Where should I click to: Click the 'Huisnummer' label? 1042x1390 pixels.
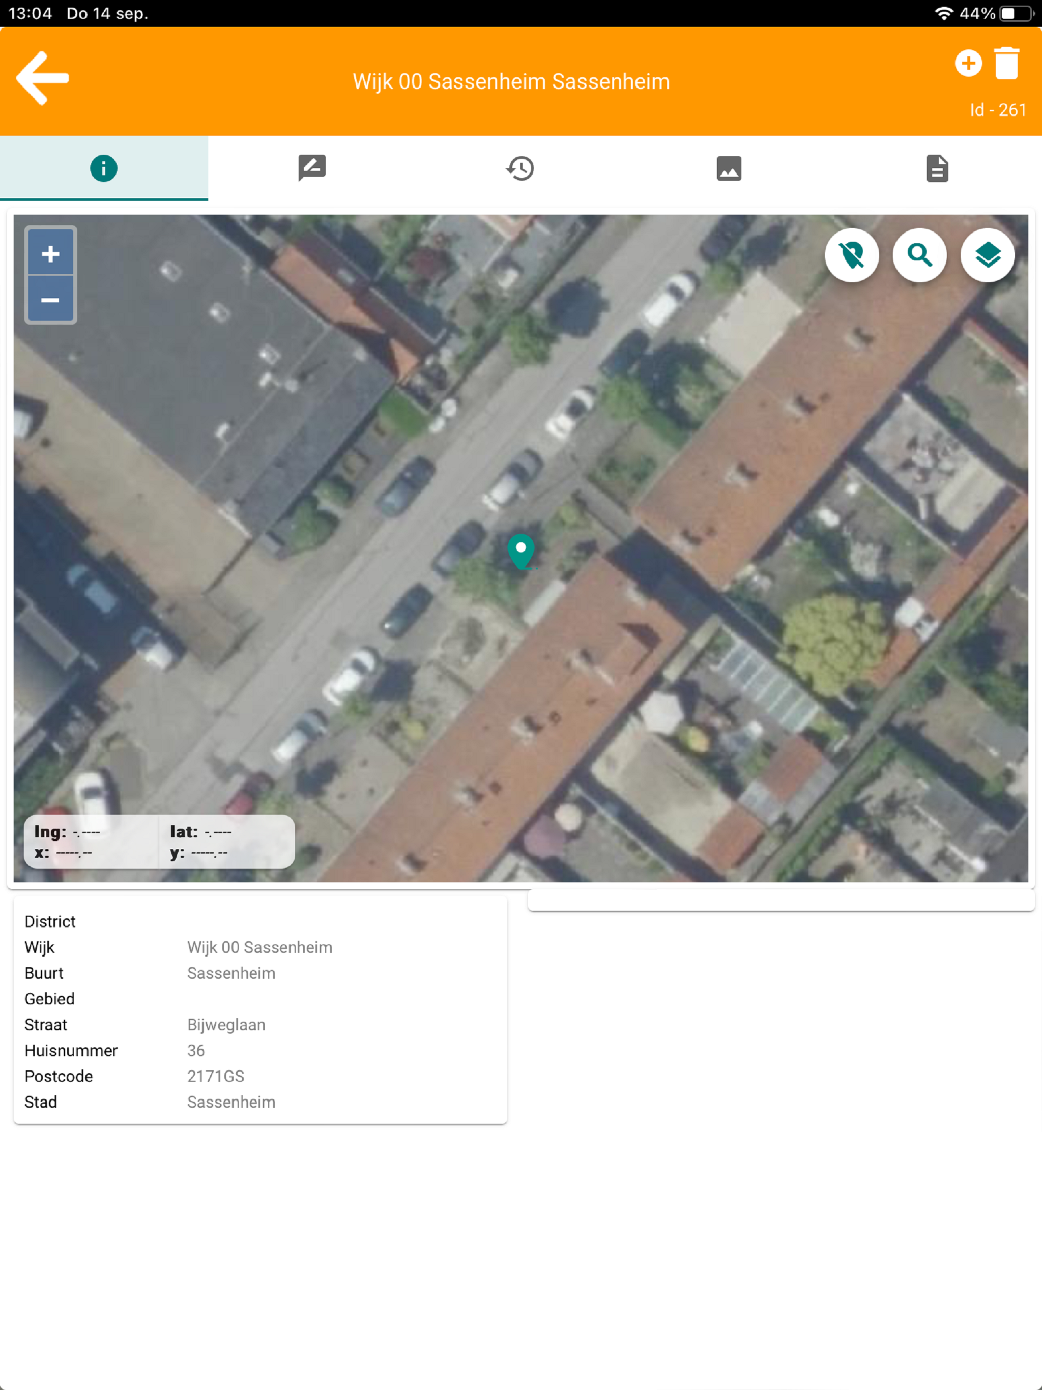[71, 1050]
